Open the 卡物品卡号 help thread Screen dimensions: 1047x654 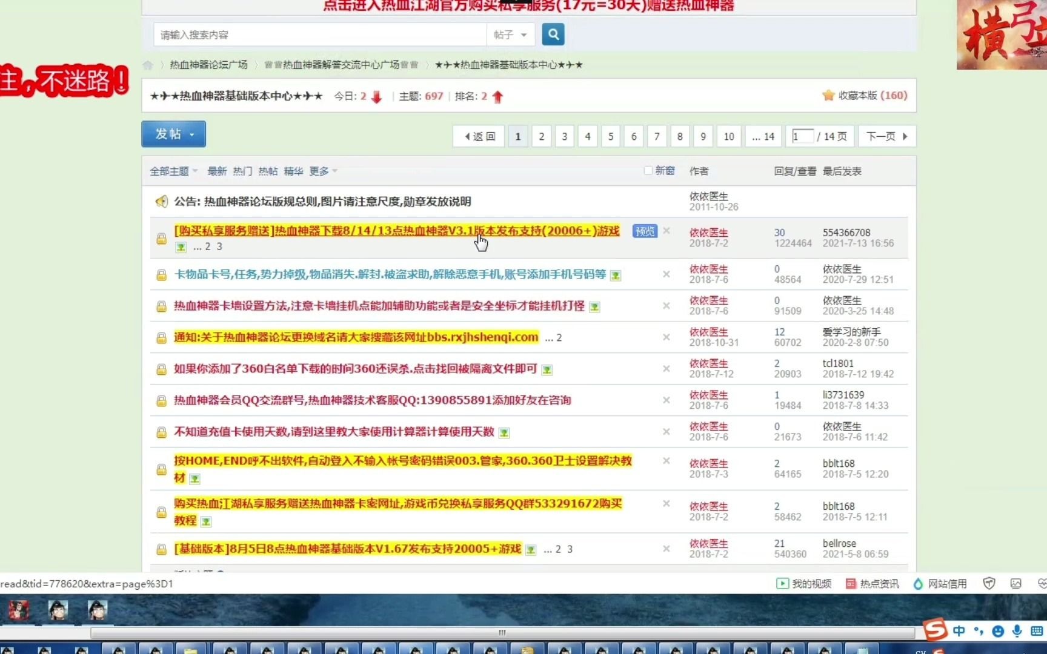point(390,274)
